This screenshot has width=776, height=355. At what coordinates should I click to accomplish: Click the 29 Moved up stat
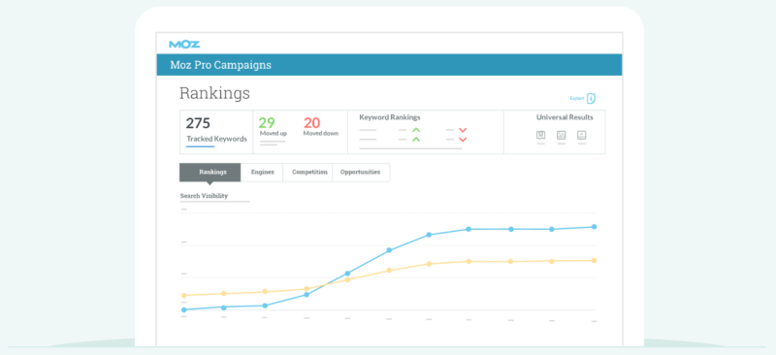[274, 127]
